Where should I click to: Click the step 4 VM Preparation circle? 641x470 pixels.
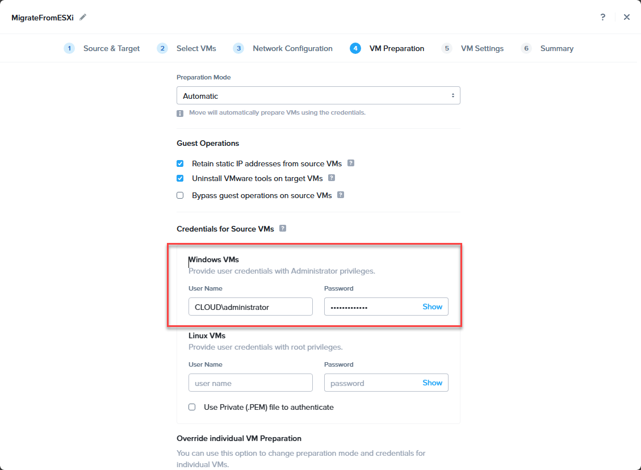355,48
